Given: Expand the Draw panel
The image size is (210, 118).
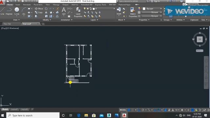Looking at the screenshot, I should pyautogui.click(x=16, y=20).
